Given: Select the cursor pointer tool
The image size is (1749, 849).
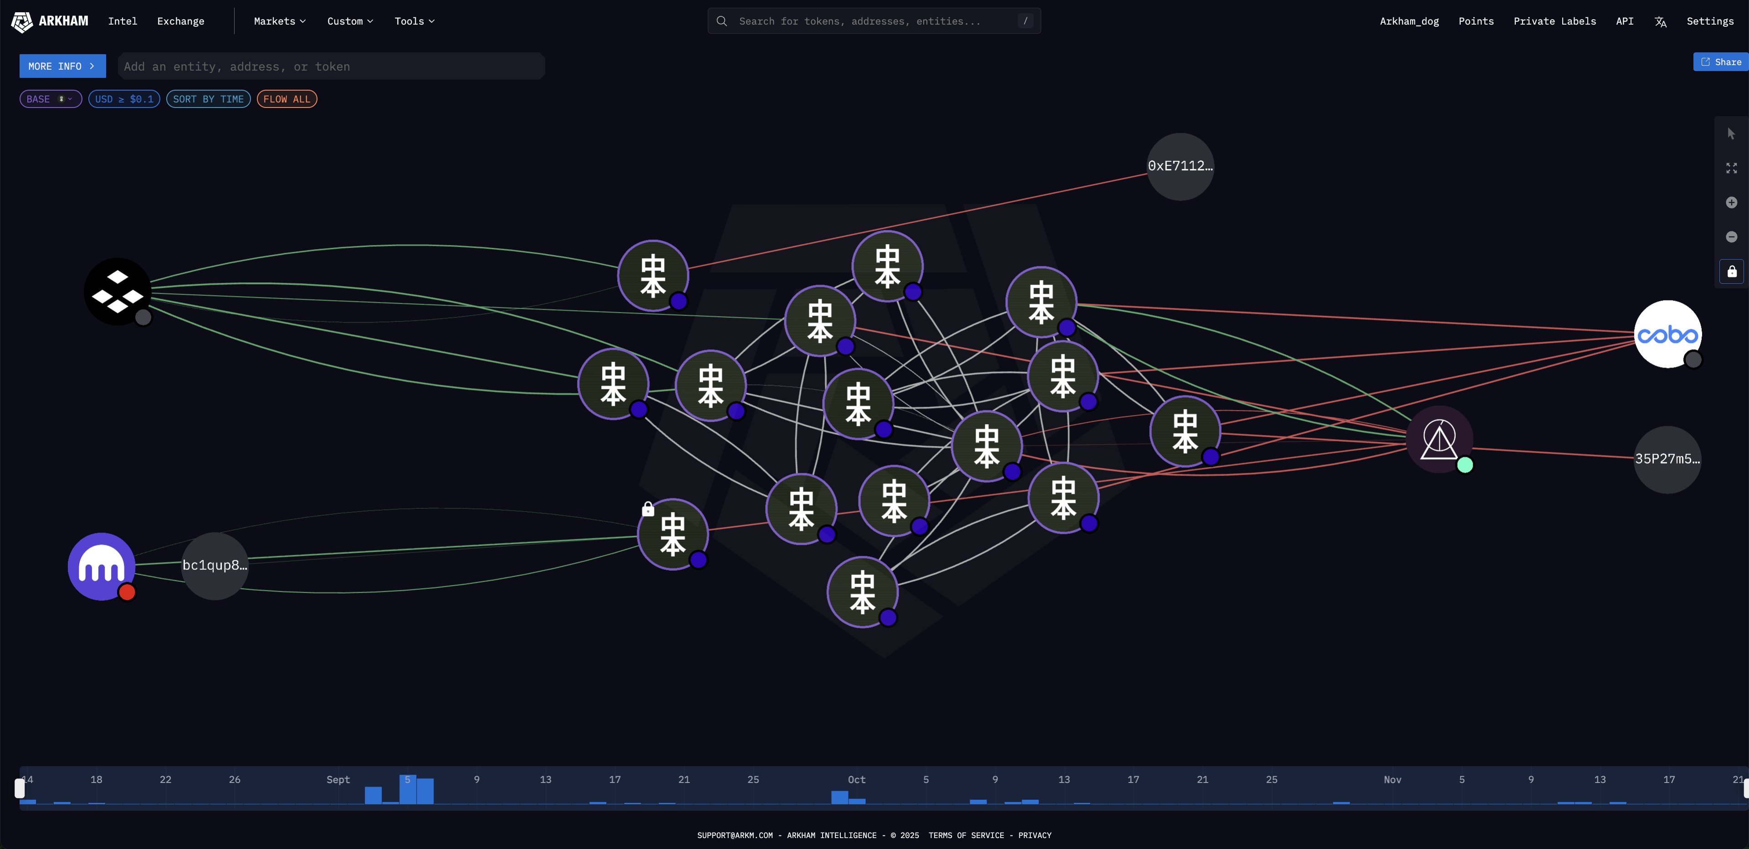Looking at the screenshot, I should (1731, 134).
